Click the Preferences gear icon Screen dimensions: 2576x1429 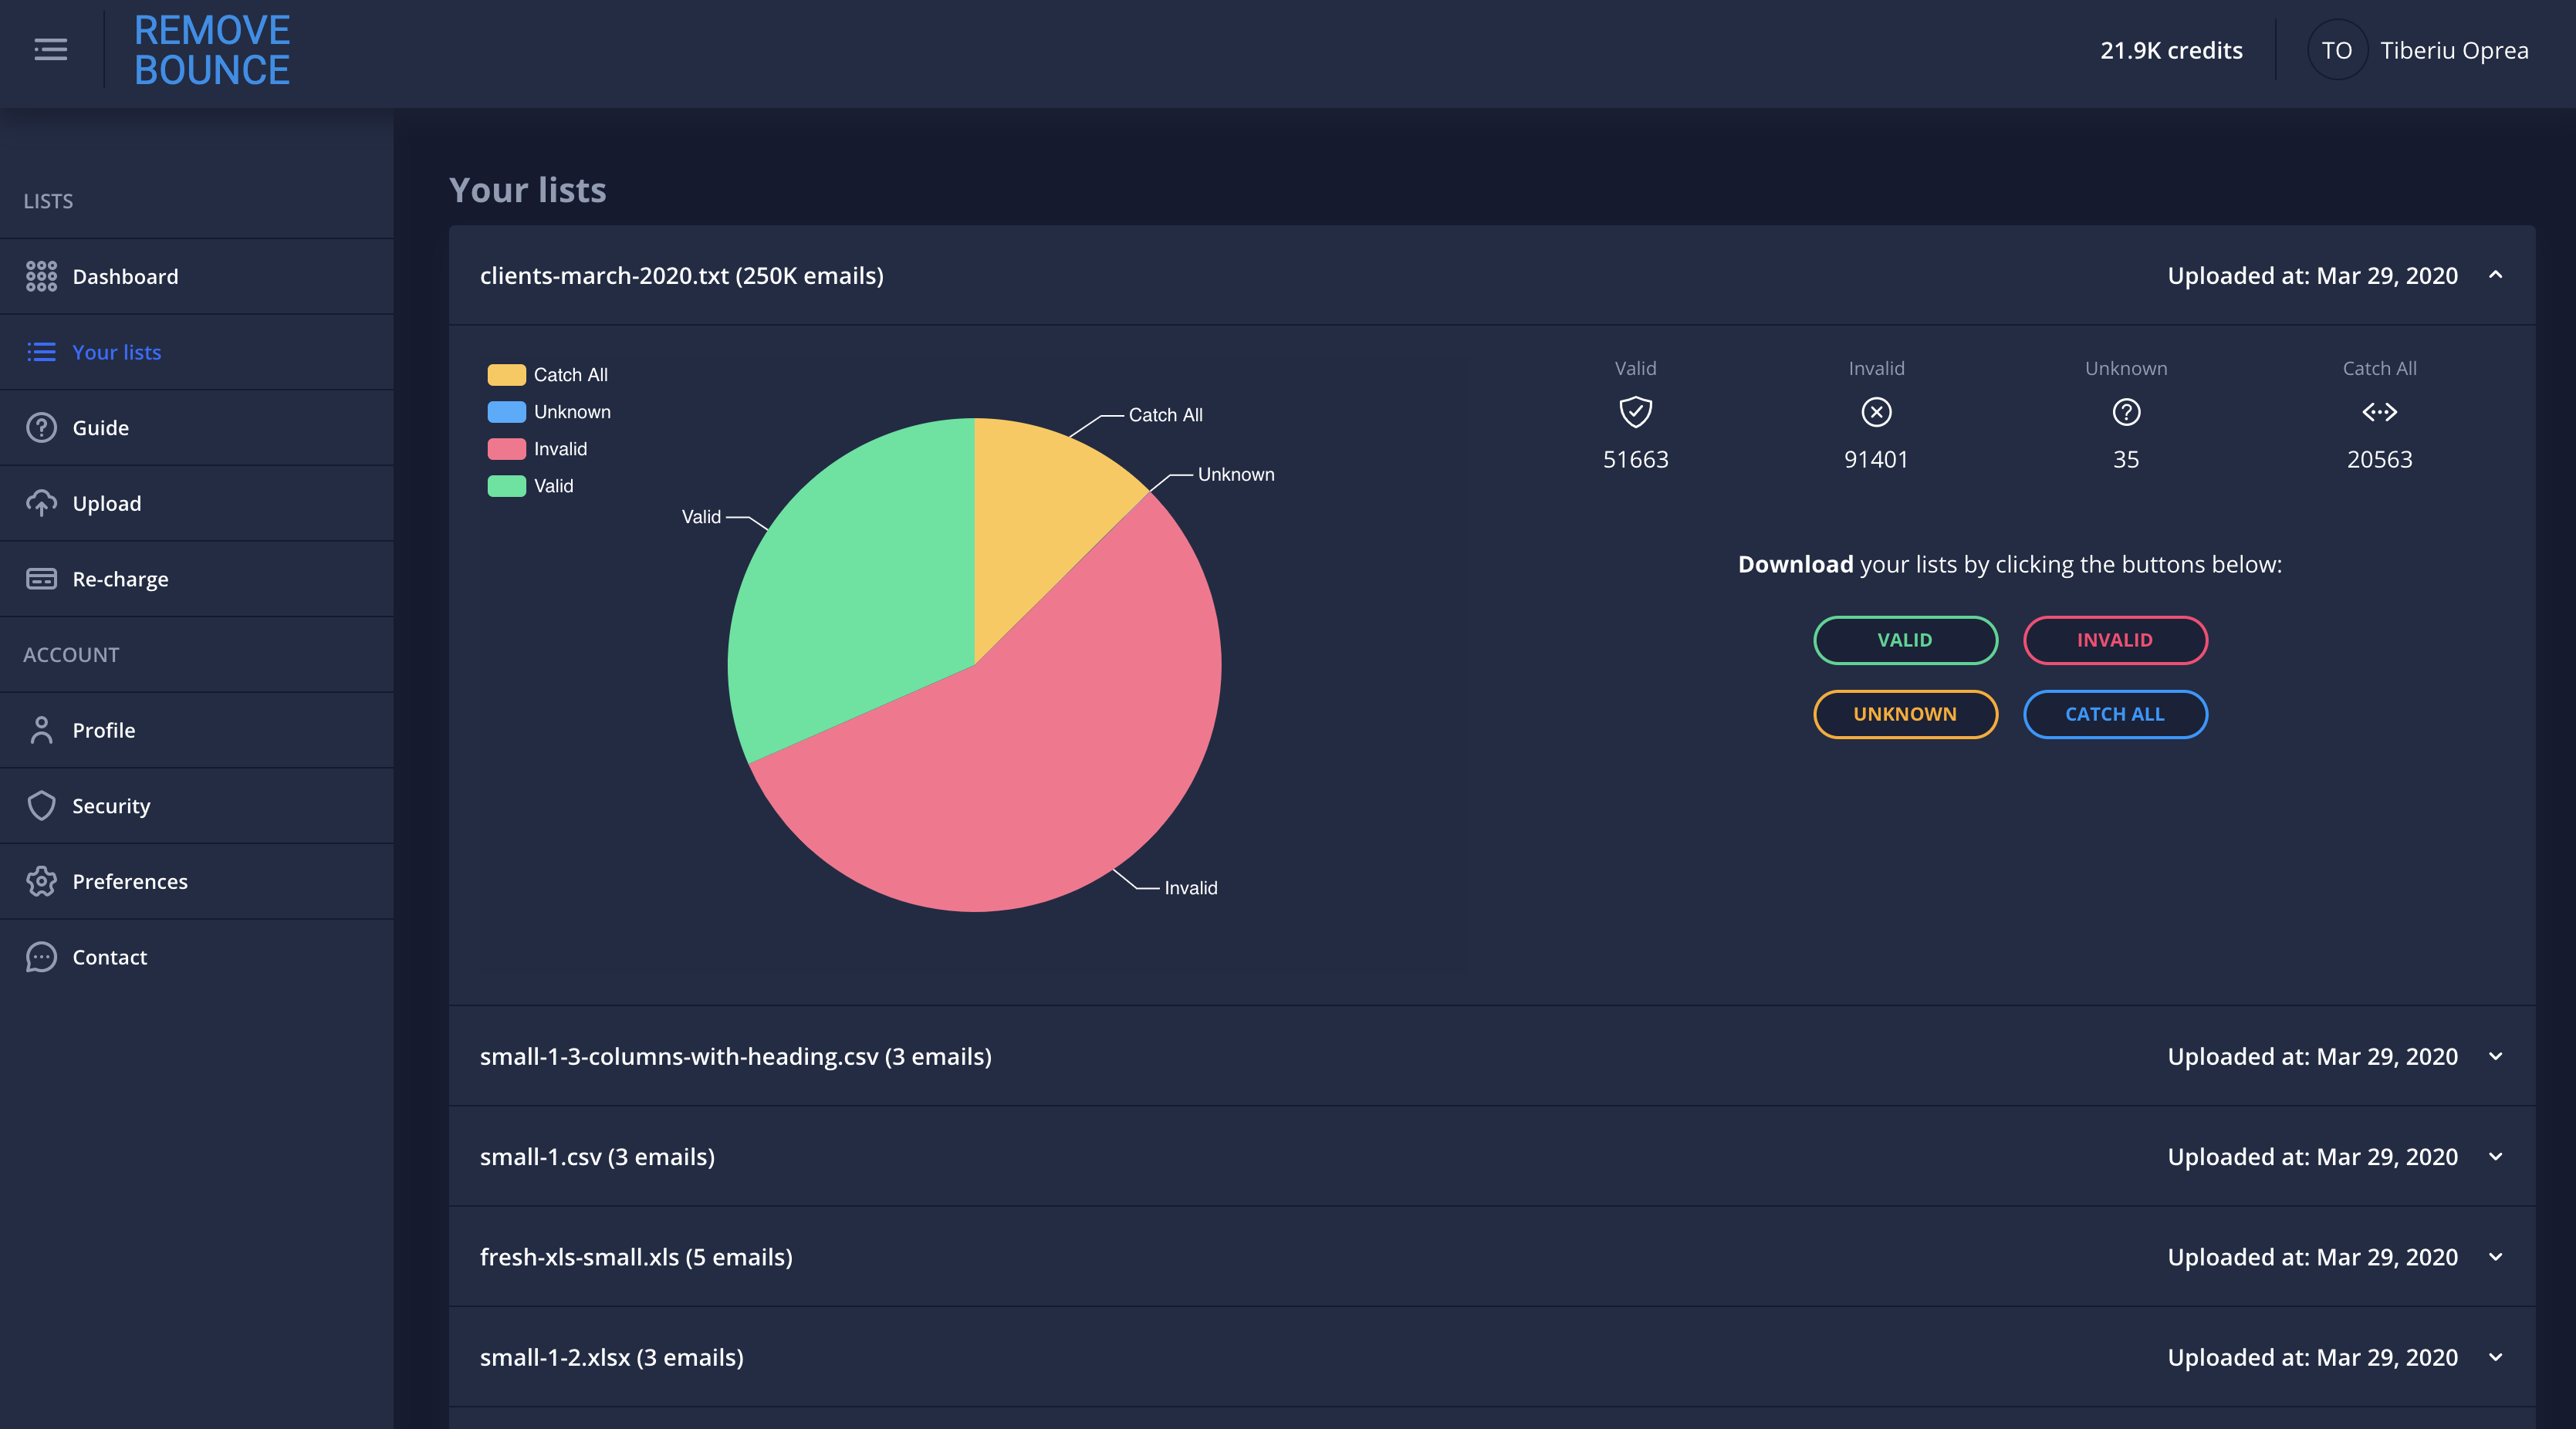[41, 881]
